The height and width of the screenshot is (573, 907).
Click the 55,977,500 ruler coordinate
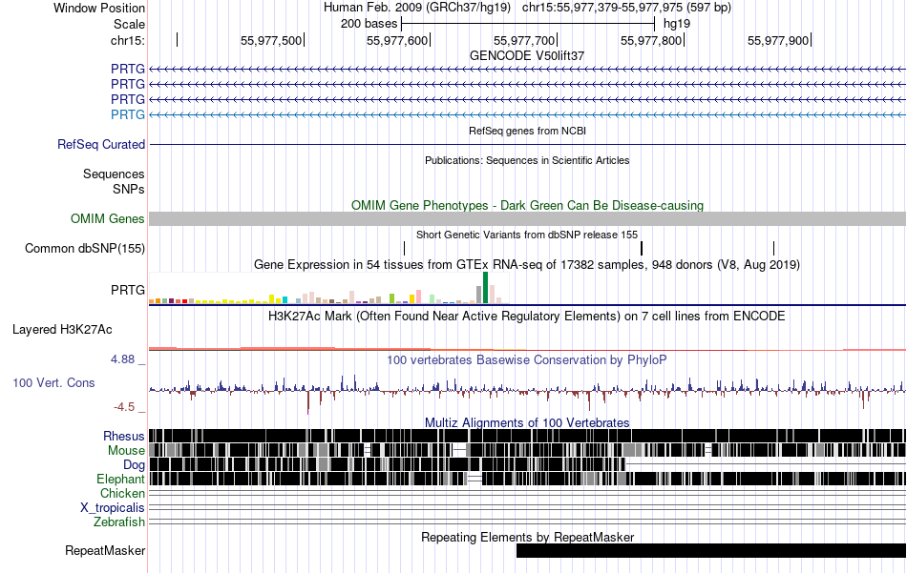tap(271, 40)
